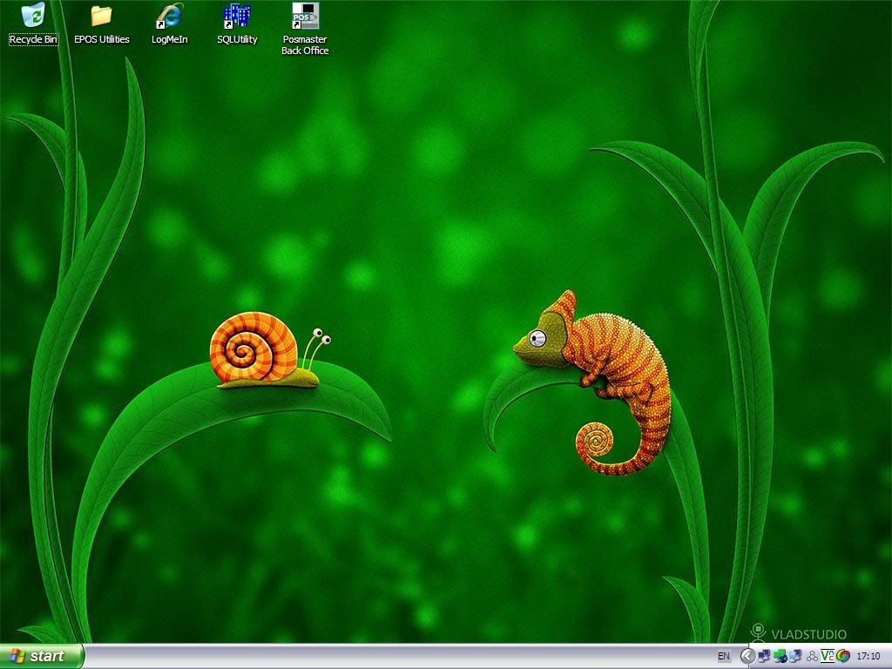Click the green computers tray icon
This screenshot has height=669, width=892.
[780, 657]
